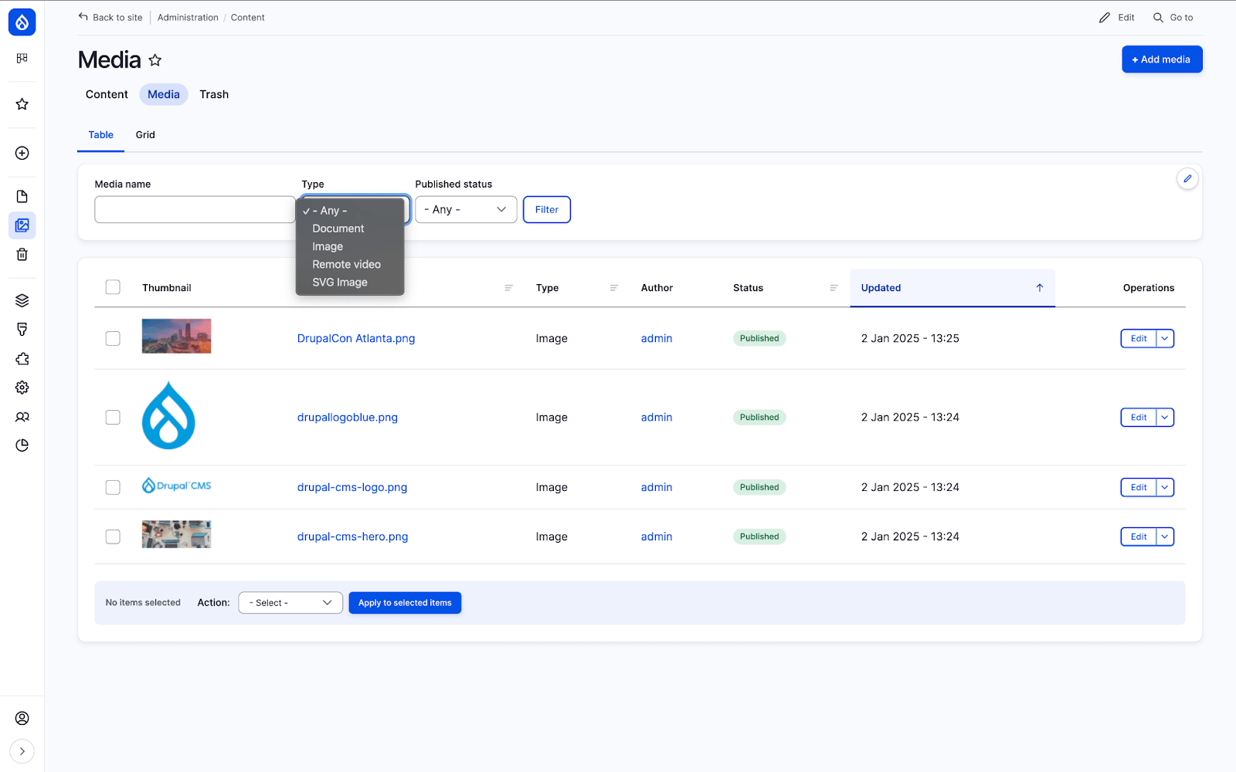Viewport: 1236px width, 772px height.
Task: Switch to the Grid view tab
Action: 145,134
